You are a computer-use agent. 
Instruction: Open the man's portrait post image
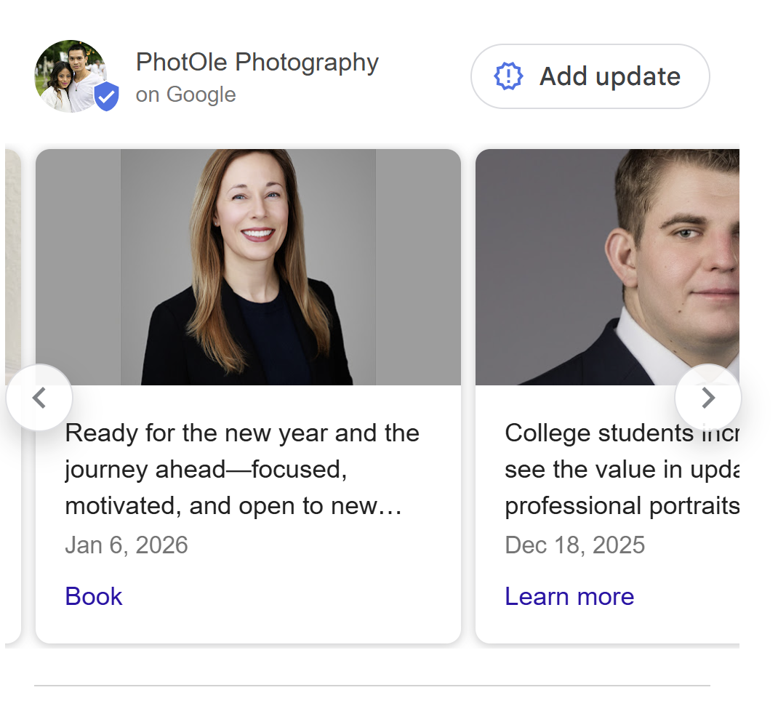[x=607, y=267]
